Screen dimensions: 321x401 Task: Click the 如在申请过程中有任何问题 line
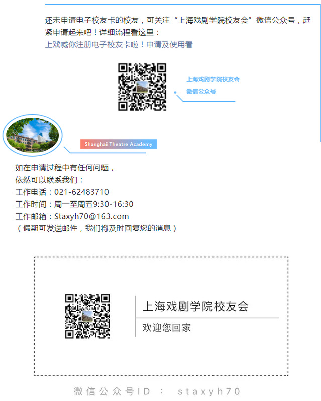65,168
